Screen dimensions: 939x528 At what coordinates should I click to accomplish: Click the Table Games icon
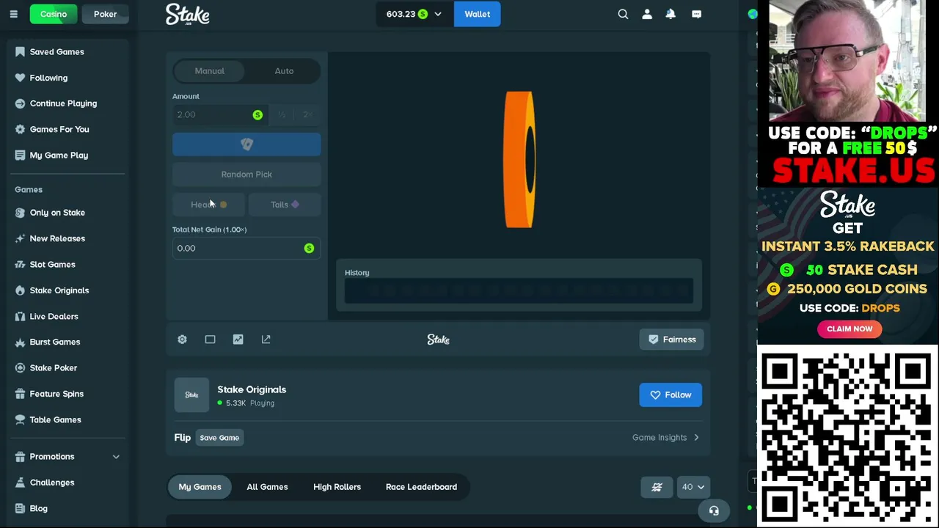pyautogui.click(x=20, y=419)
